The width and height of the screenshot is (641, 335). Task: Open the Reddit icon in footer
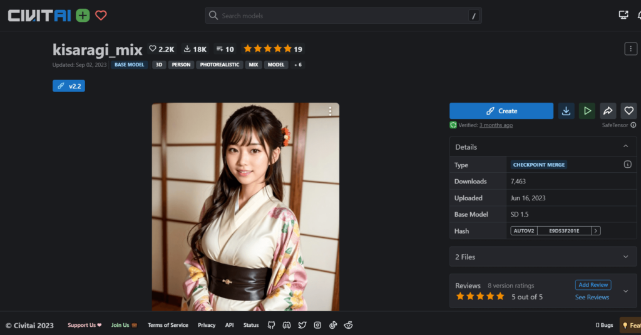(x=349, y=325)
